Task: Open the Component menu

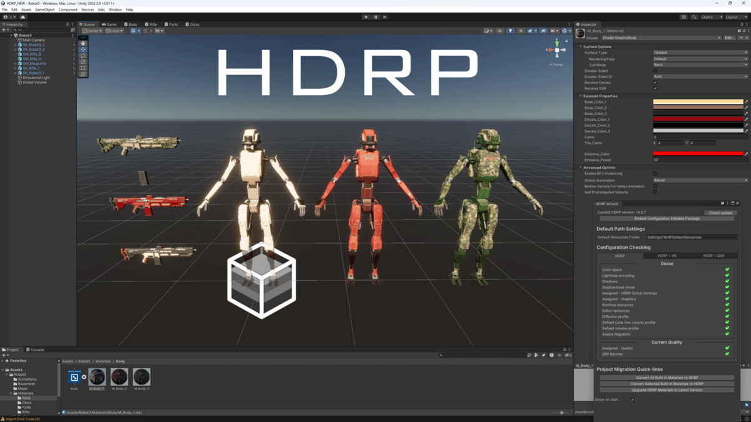Action: [68, 9]
